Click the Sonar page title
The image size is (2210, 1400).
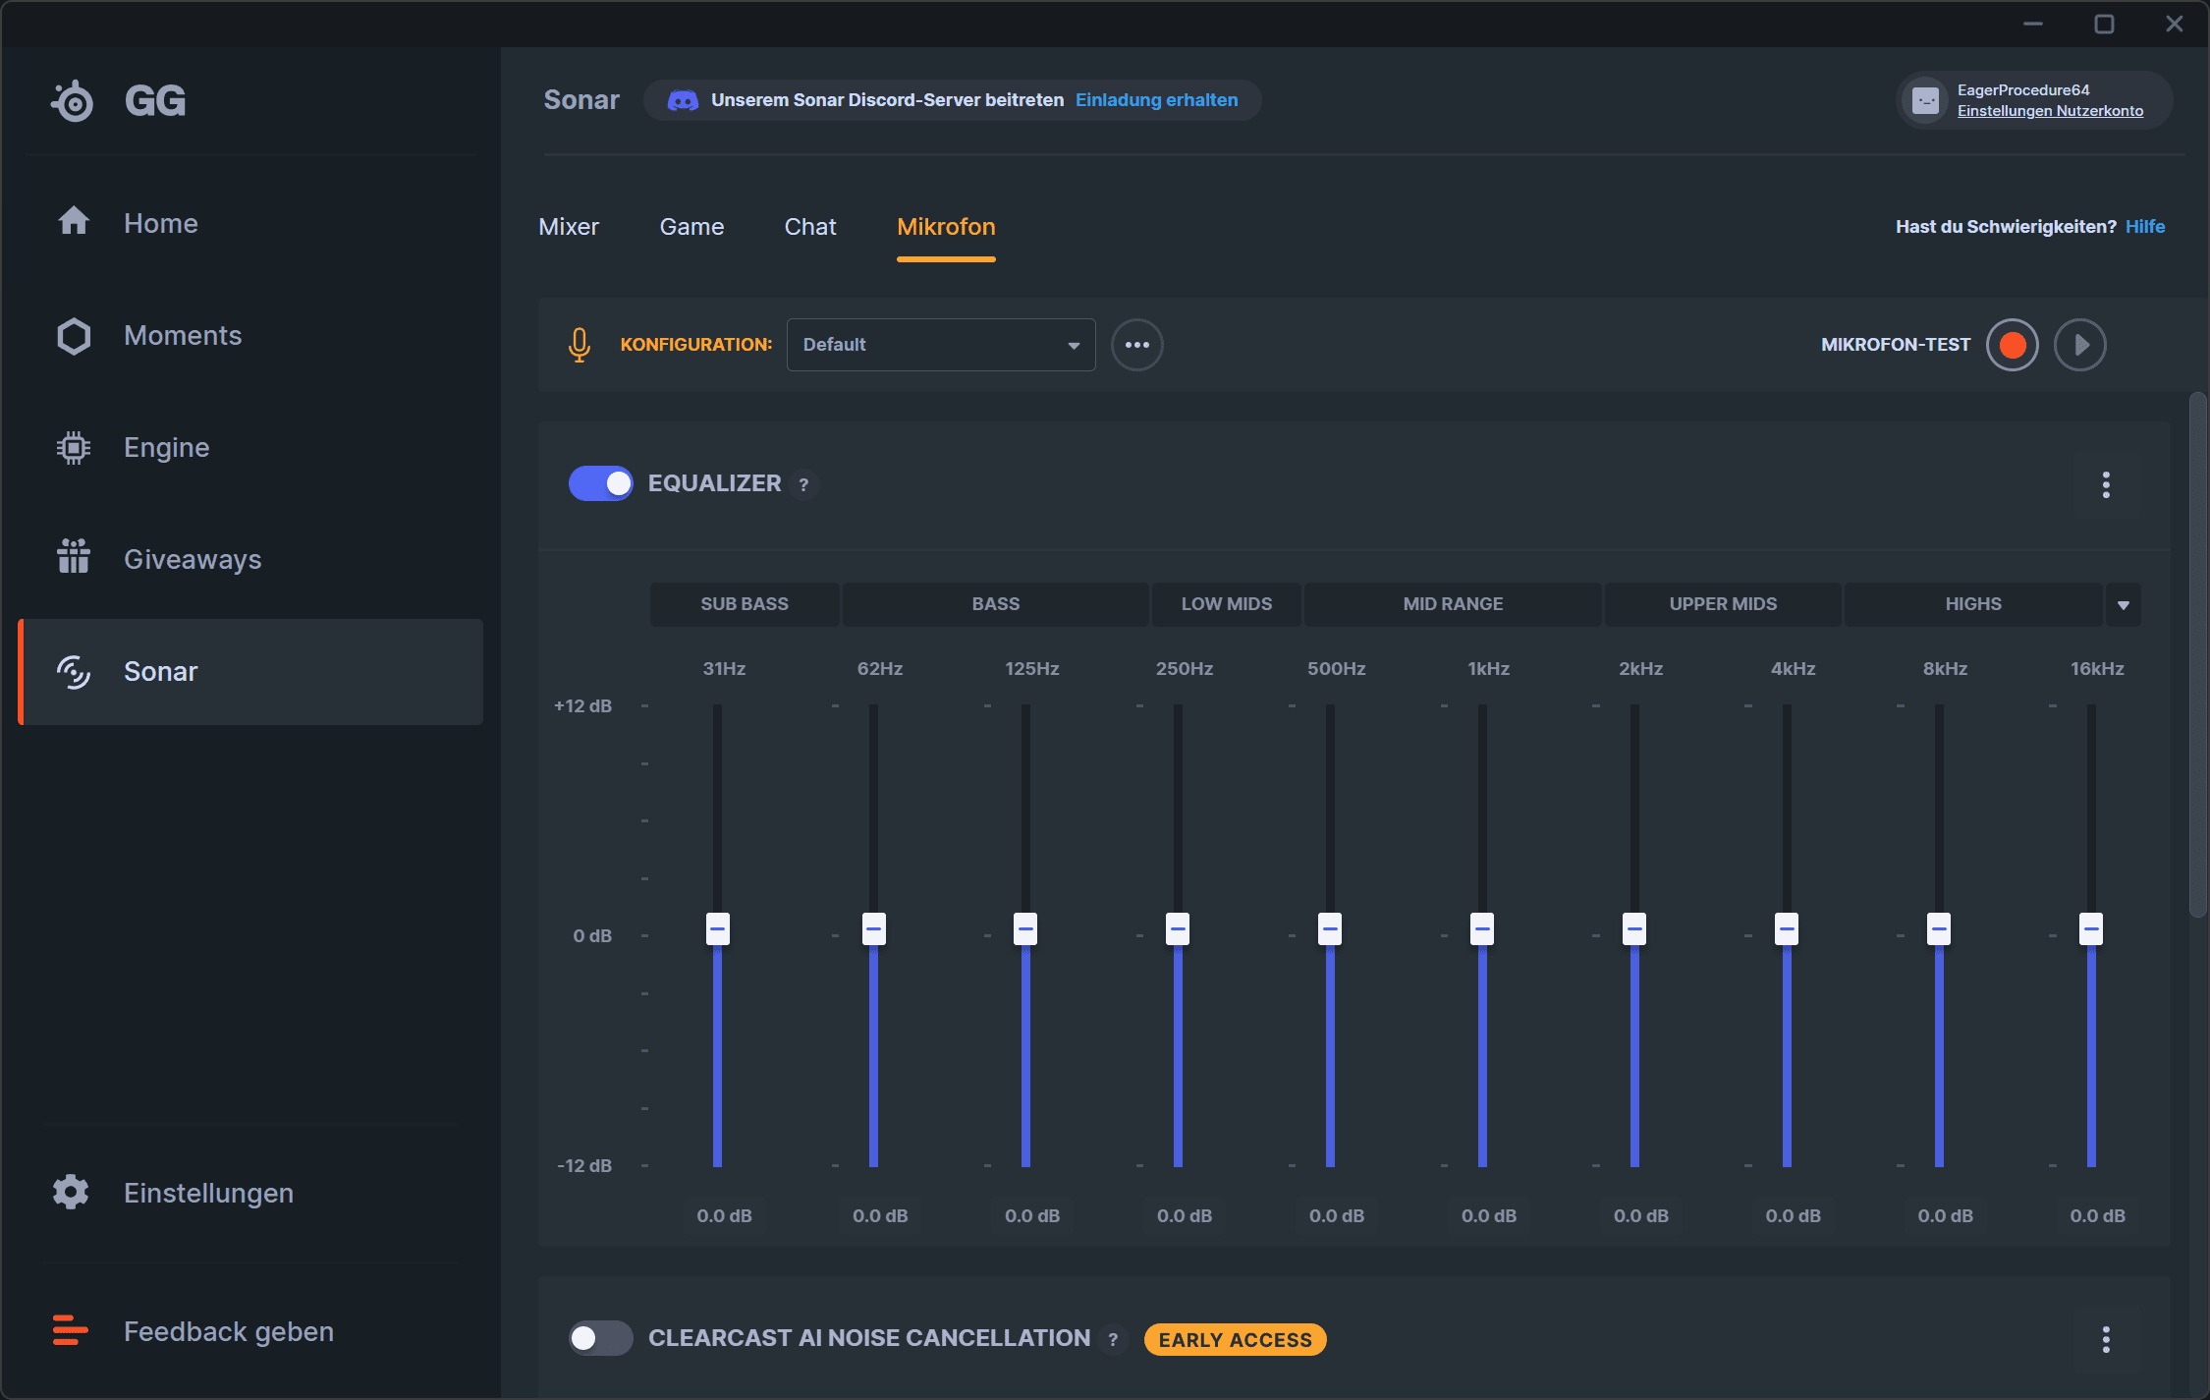pyautogui.click(x=581, y=100)
